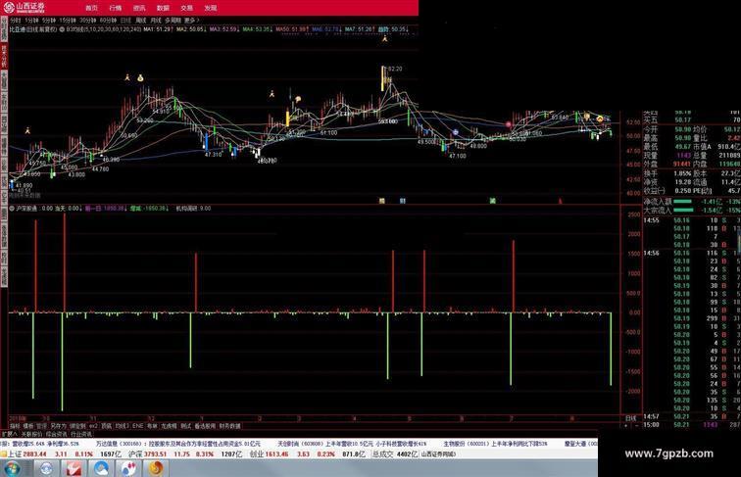Click the 万达信息 news ticker item

(x=178, y=444)
